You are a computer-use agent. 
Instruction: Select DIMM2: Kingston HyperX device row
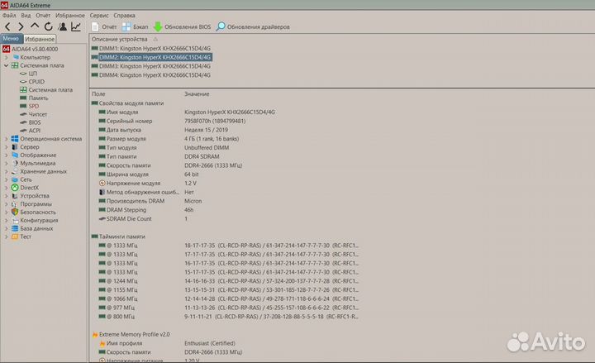151,57
